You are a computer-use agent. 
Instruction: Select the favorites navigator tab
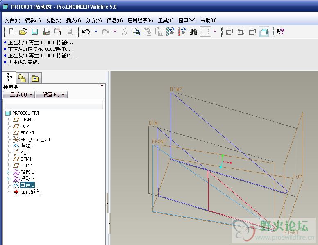35,78
